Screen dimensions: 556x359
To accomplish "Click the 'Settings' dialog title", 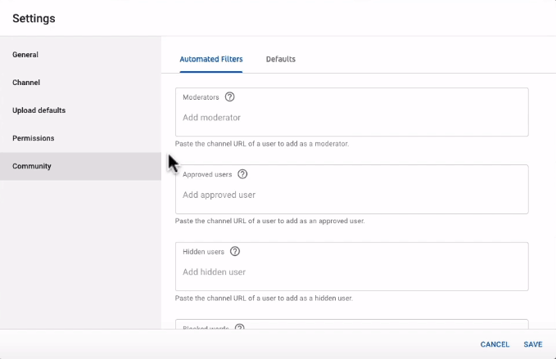I will tap(34, 19).
